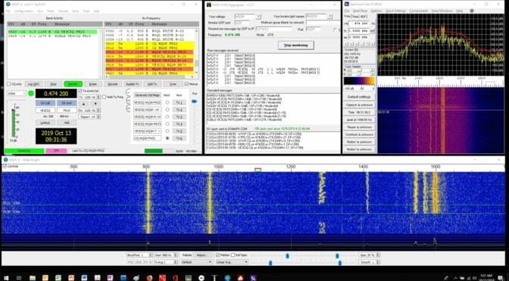The image size is (509, 281).
Task: Click the Spectrum Lab color palette gradient bar
Action: pyautogui.click(x=359, y=81)
